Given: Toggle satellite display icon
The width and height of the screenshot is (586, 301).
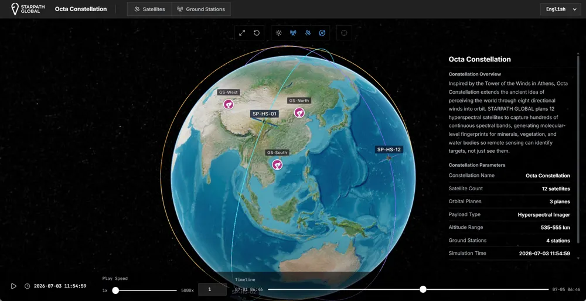Looking at the screenshot, I should (308, 33).
